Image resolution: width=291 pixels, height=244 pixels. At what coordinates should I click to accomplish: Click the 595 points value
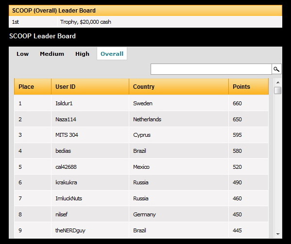click(x=237, y=135)
